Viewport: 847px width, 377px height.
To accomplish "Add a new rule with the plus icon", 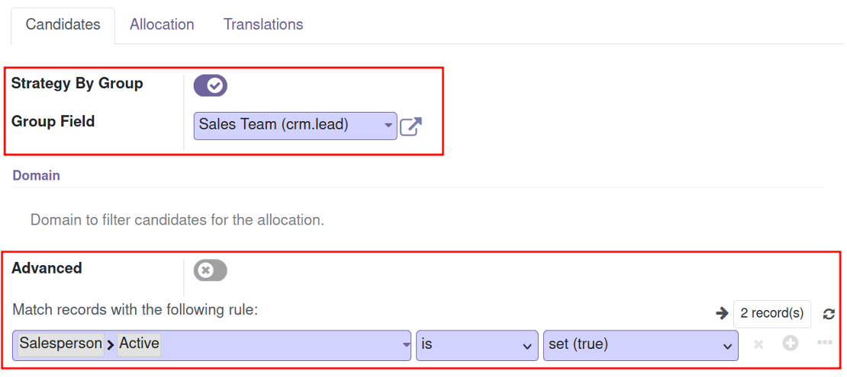I will (791, 343).
